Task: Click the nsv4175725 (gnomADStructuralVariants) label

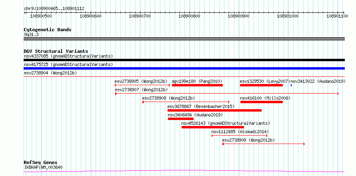Action: (68, 64)
